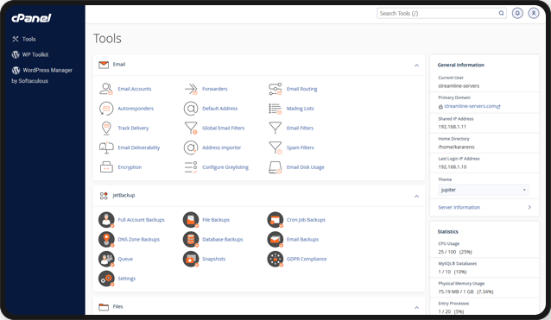Click the JetBackup Settings gear icon
This screenshot has width=551, height=320.
pos(106,279)
